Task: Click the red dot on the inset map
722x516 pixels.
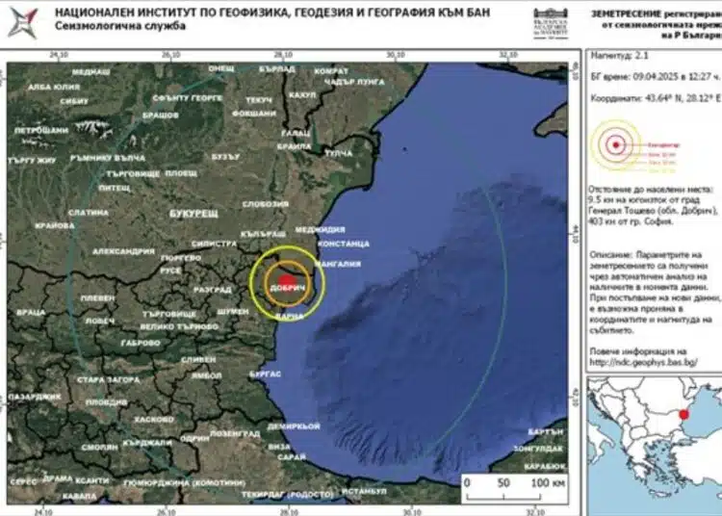Action: [683, 414]
